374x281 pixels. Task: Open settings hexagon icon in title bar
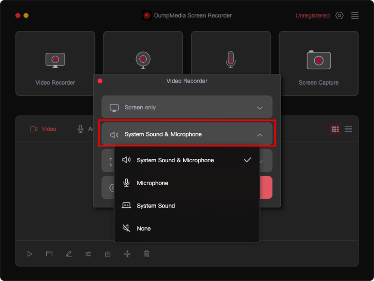(x=339, y=15)
